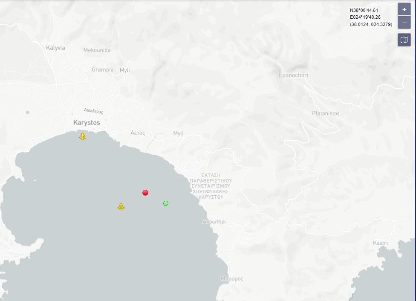Click the Karystos town label

[x=87, y=123]
